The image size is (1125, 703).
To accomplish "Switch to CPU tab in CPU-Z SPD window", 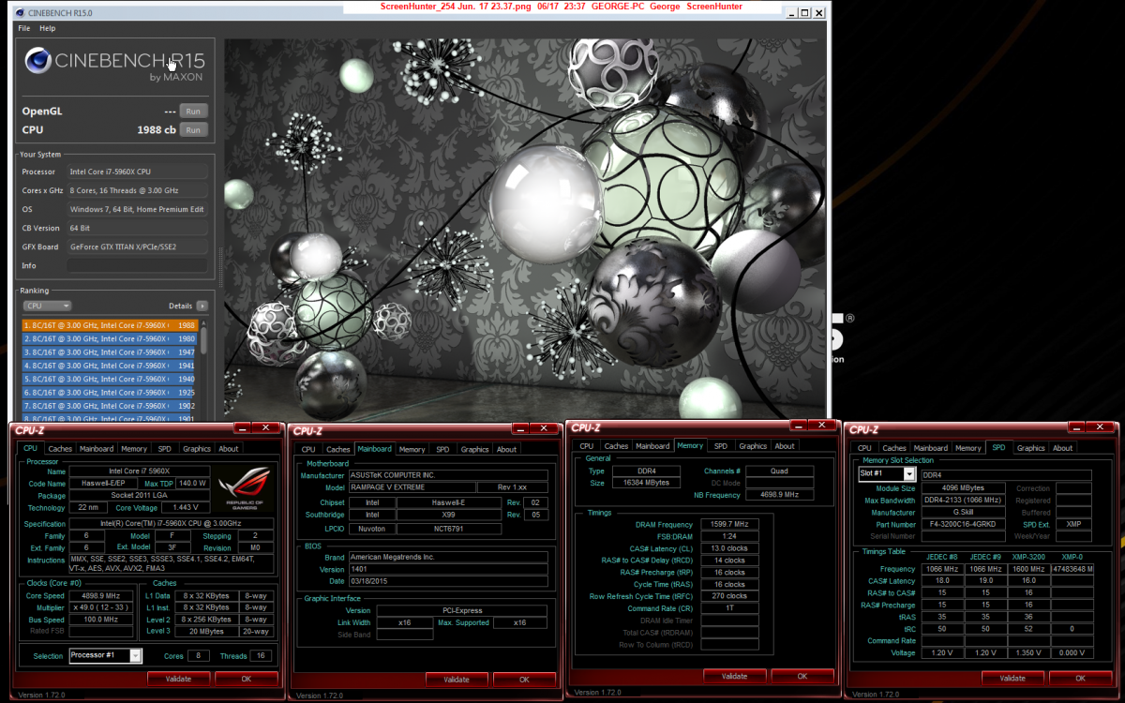I will (864, 448).
